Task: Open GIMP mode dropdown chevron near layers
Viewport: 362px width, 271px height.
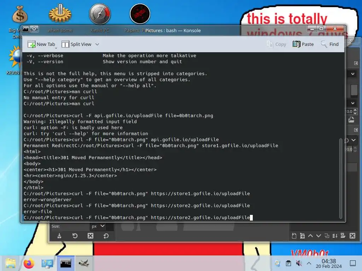Action: 354,140
